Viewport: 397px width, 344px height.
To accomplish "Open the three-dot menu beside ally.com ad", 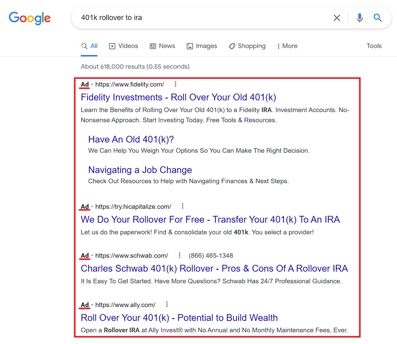I will coord(167,304).
